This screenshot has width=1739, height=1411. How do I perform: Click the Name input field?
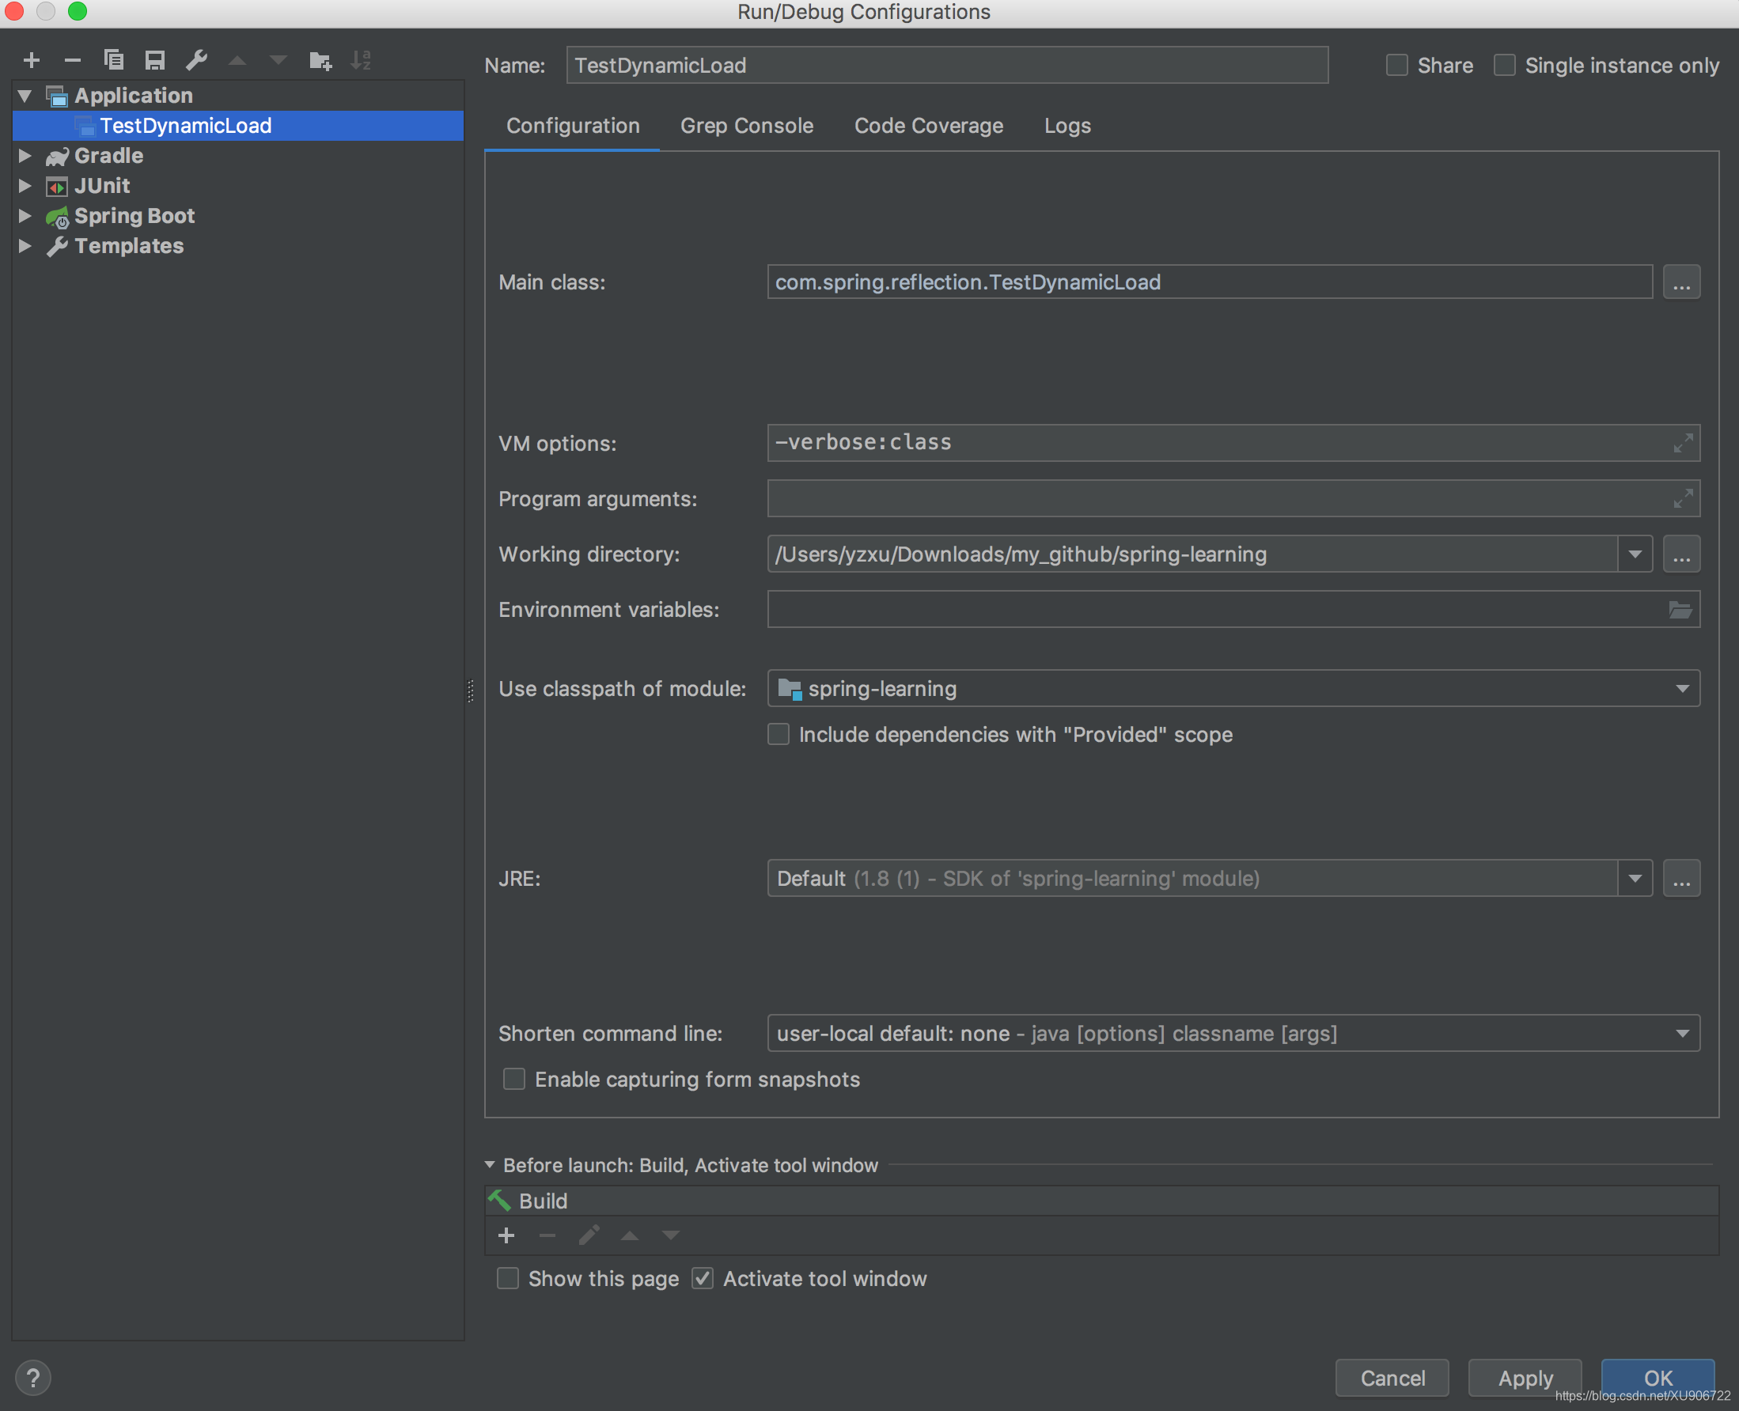click(947, 65)
